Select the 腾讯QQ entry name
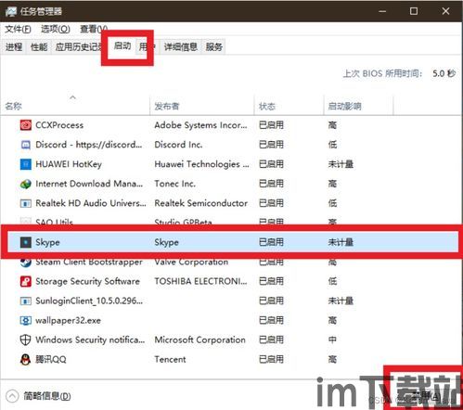Screen dimensions: 463x410 [x=51, y=360]
